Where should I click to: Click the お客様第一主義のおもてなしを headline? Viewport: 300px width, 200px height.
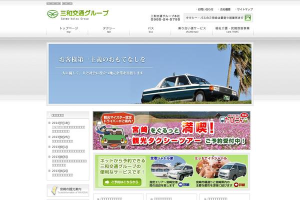(102, 59)
